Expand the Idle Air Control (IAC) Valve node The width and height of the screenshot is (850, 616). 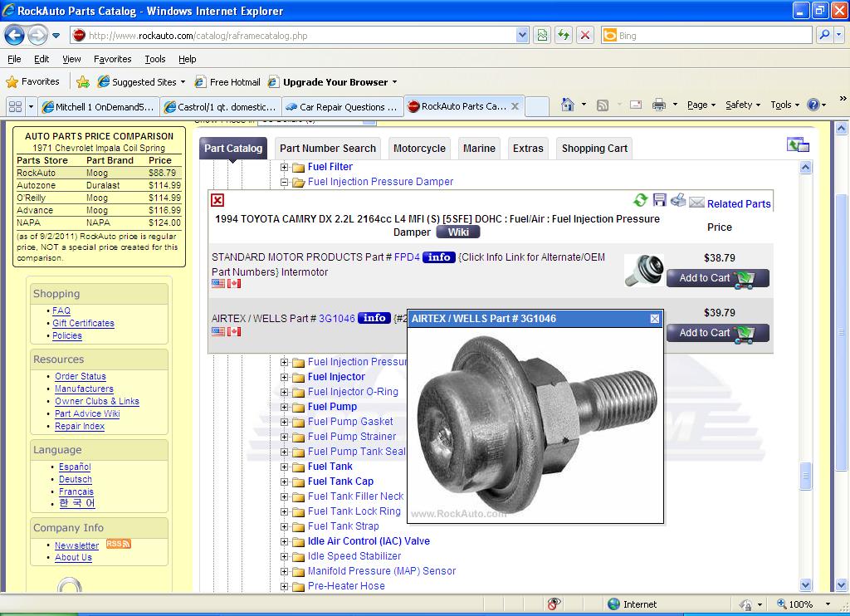point(285,541)
